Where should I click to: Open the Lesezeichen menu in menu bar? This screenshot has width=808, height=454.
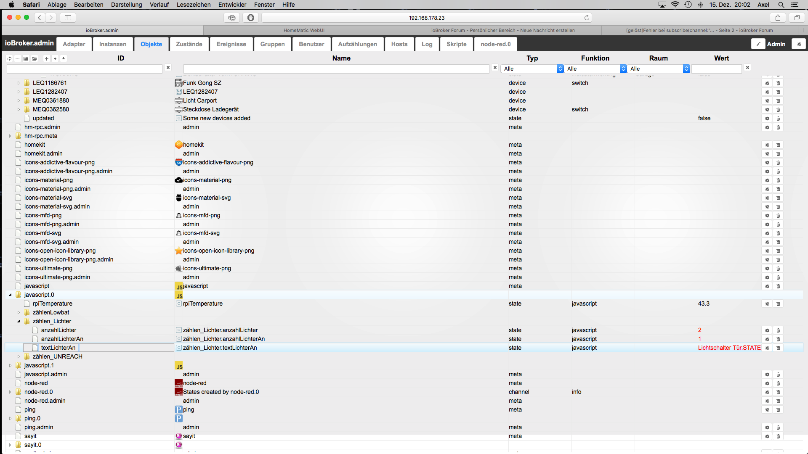pos(194,5)
